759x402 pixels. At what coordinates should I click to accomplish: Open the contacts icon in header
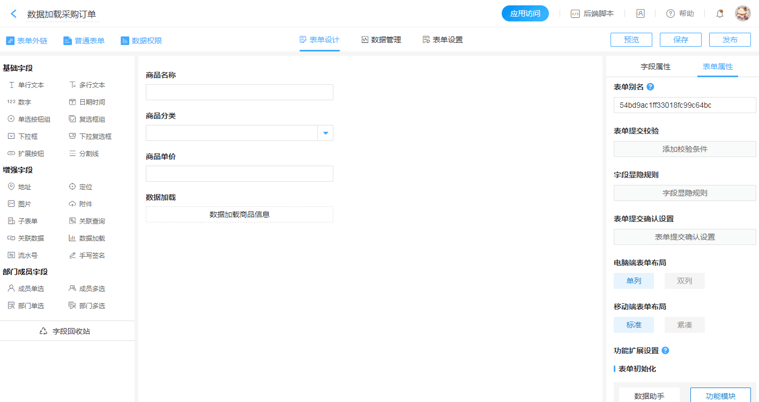(x=640, y=14)
